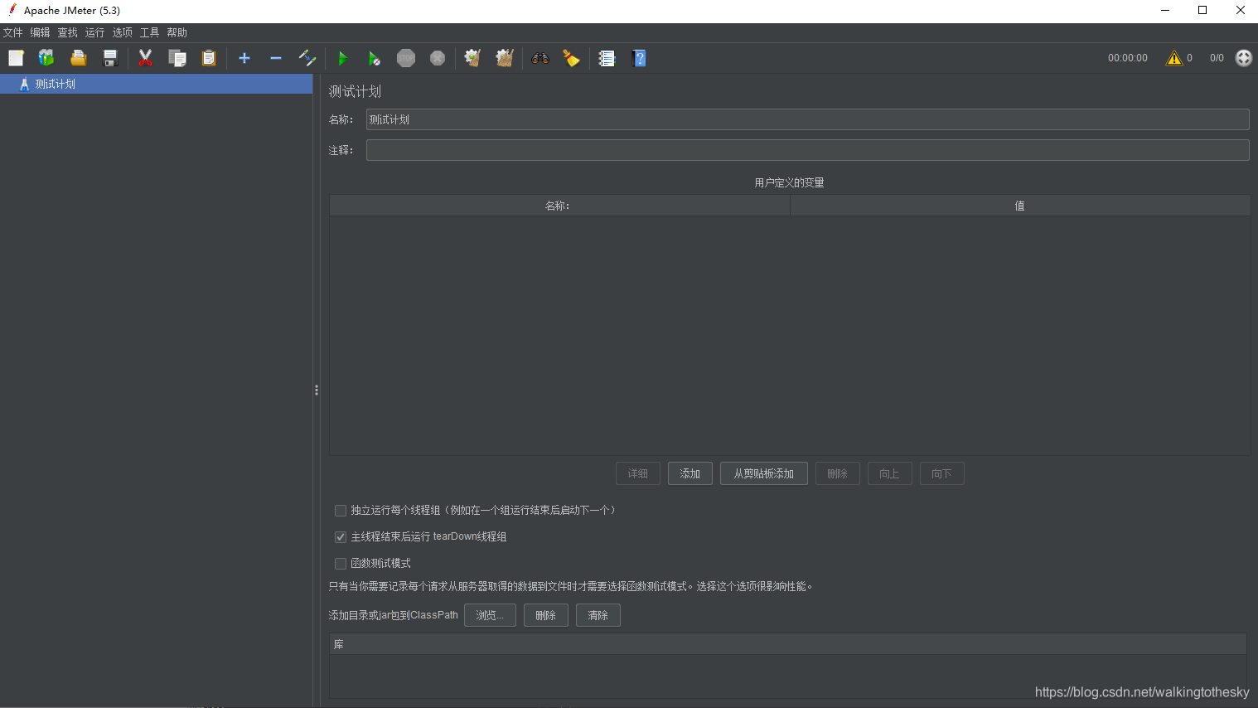Click 名称 column header in variables table
Viewport: 1258px width, 708px height.
coord(559,206)
